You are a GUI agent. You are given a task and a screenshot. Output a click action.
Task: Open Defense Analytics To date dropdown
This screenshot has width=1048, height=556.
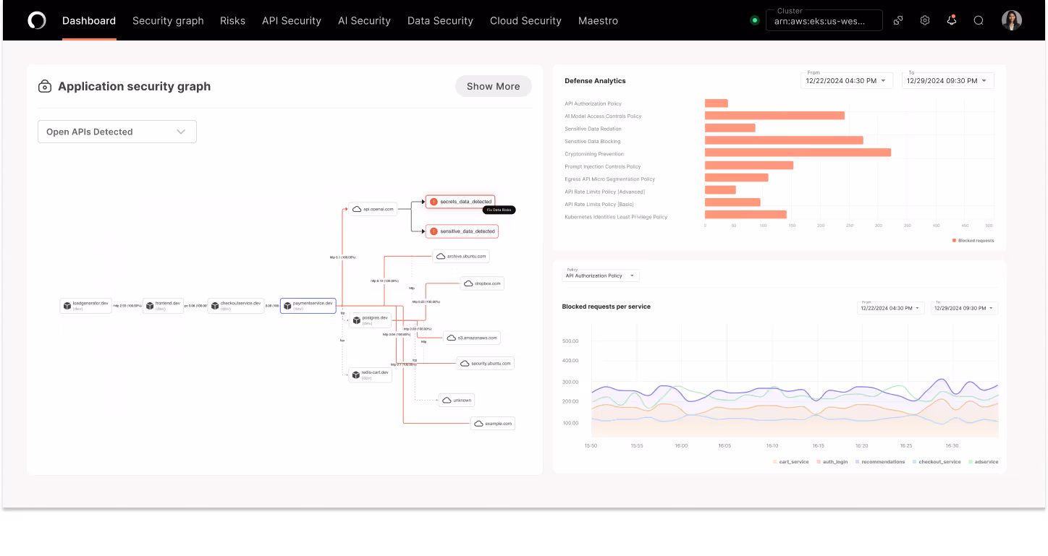[x=948, y=80]
